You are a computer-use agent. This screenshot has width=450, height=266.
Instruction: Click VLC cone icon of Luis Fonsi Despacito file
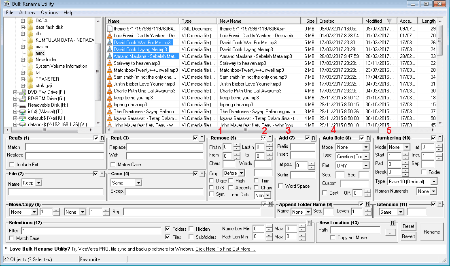[109, 35]
